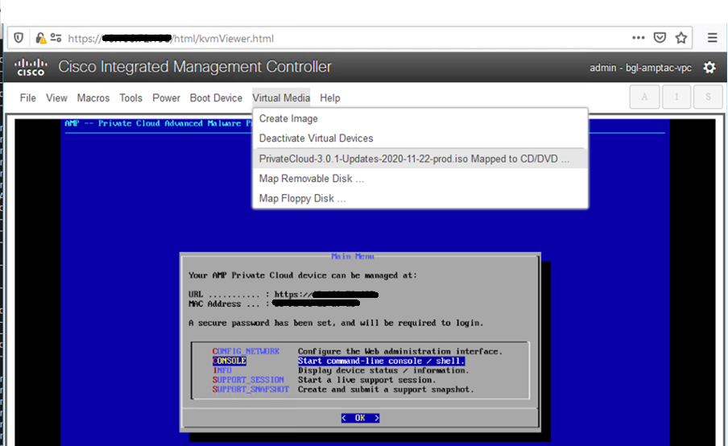Select INFO menu row

(341, 370)
